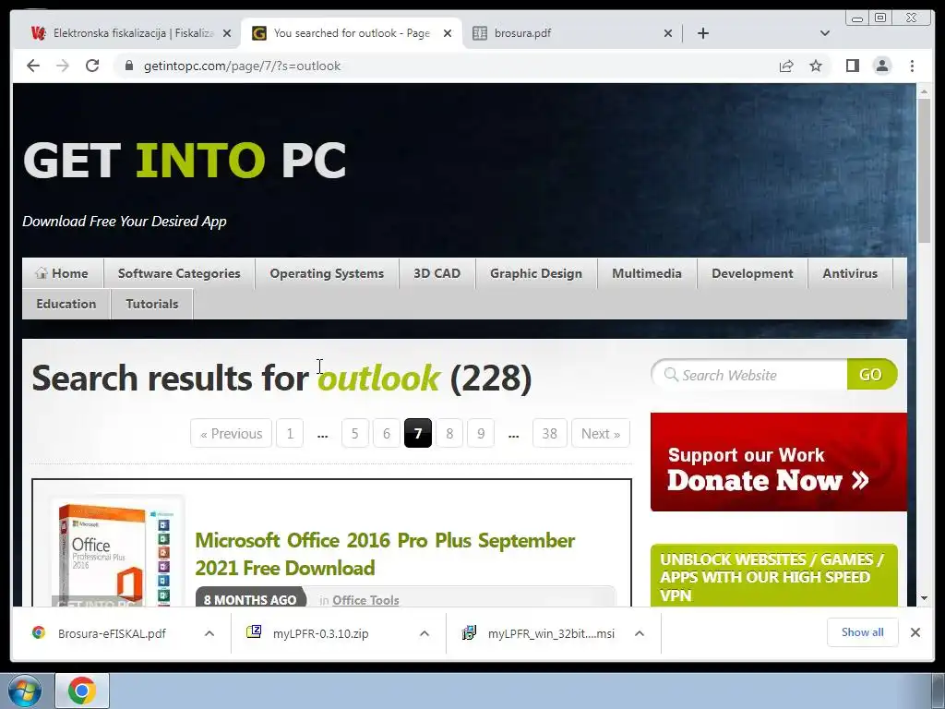Click the Donate Now banner
945x709 pixels.
pos(779,462)
